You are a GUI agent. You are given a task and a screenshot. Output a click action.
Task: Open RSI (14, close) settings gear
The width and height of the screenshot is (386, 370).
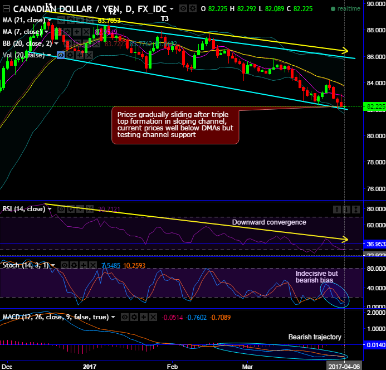pos(71,210)
